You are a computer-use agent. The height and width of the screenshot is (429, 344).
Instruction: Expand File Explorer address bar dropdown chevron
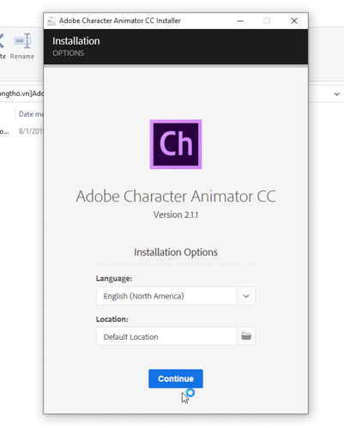coord(337,94)
